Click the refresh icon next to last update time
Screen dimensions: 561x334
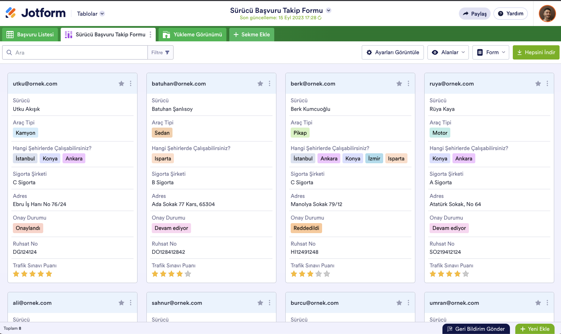coord(320,18)
